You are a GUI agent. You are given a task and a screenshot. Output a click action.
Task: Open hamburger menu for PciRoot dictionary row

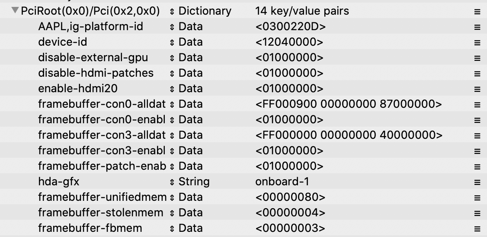[477, 12]
